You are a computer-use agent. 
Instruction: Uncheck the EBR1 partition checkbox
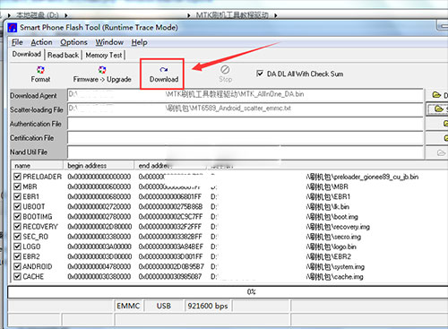17,196
